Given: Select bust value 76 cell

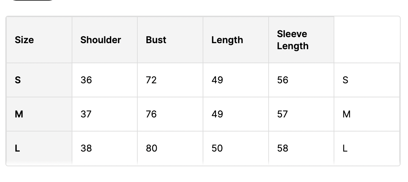Looking at the screenshot, I should (151, 114).
